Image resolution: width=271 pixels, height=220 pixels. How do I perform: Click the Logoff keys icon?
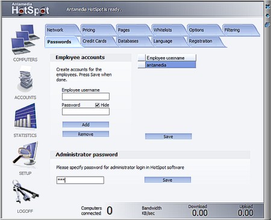pos(25,191)
